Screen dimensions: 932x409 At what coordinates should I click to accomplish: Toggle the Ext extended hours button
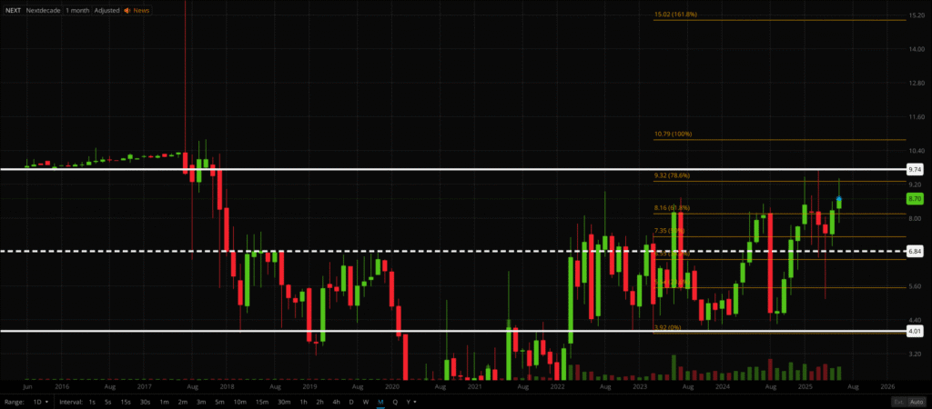tap(897, 401)
